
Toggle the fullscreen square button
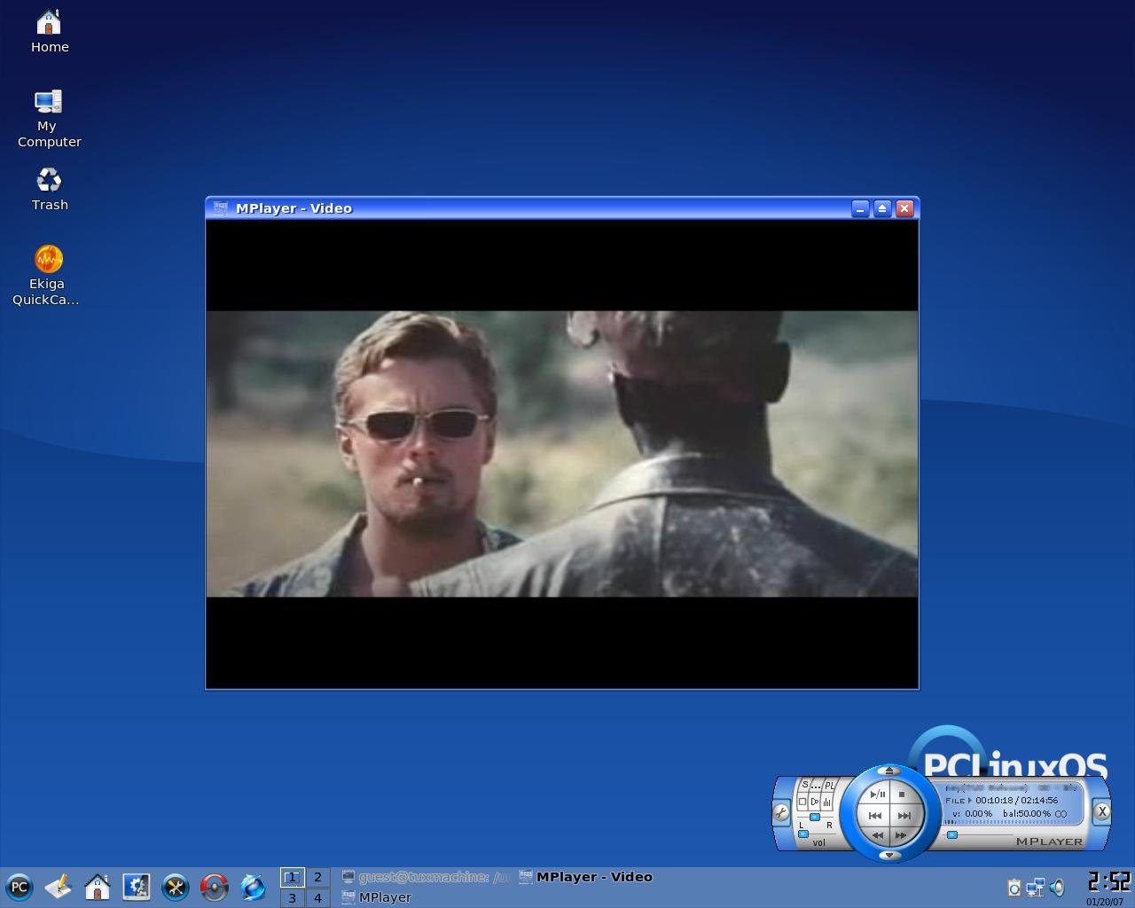point(802,802)
